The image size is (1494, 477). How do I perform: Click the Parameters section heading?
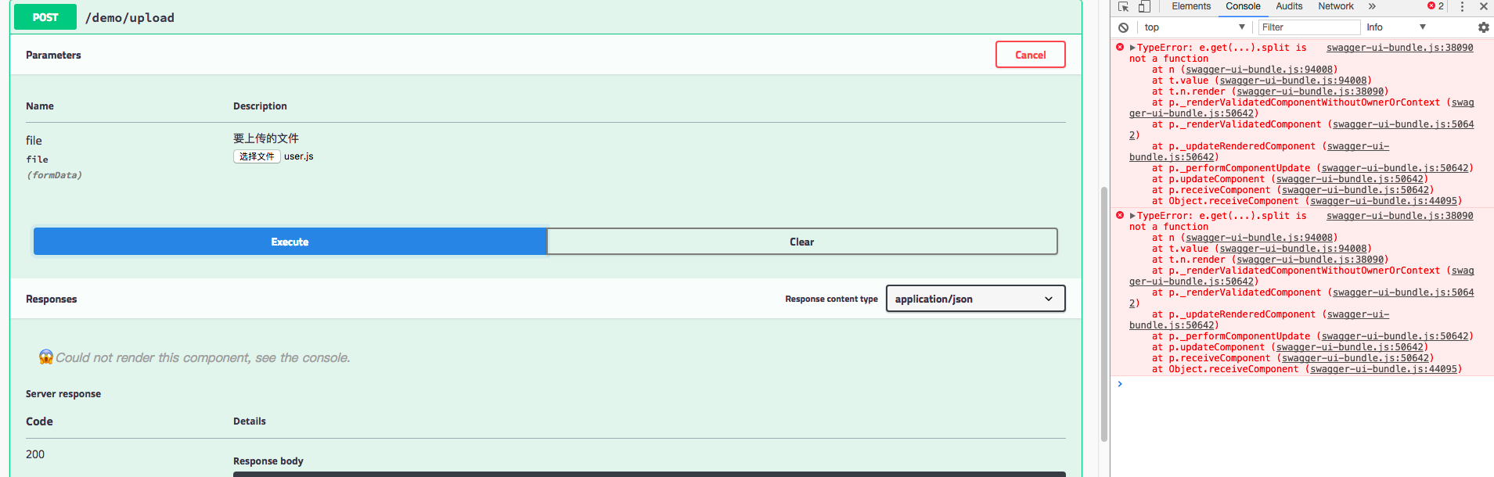[x=53, y=56]
